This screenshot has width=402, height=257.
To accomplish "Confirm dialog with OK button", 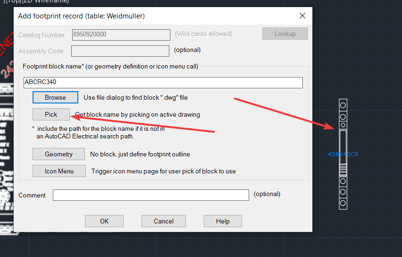I will tap(104, 221).
